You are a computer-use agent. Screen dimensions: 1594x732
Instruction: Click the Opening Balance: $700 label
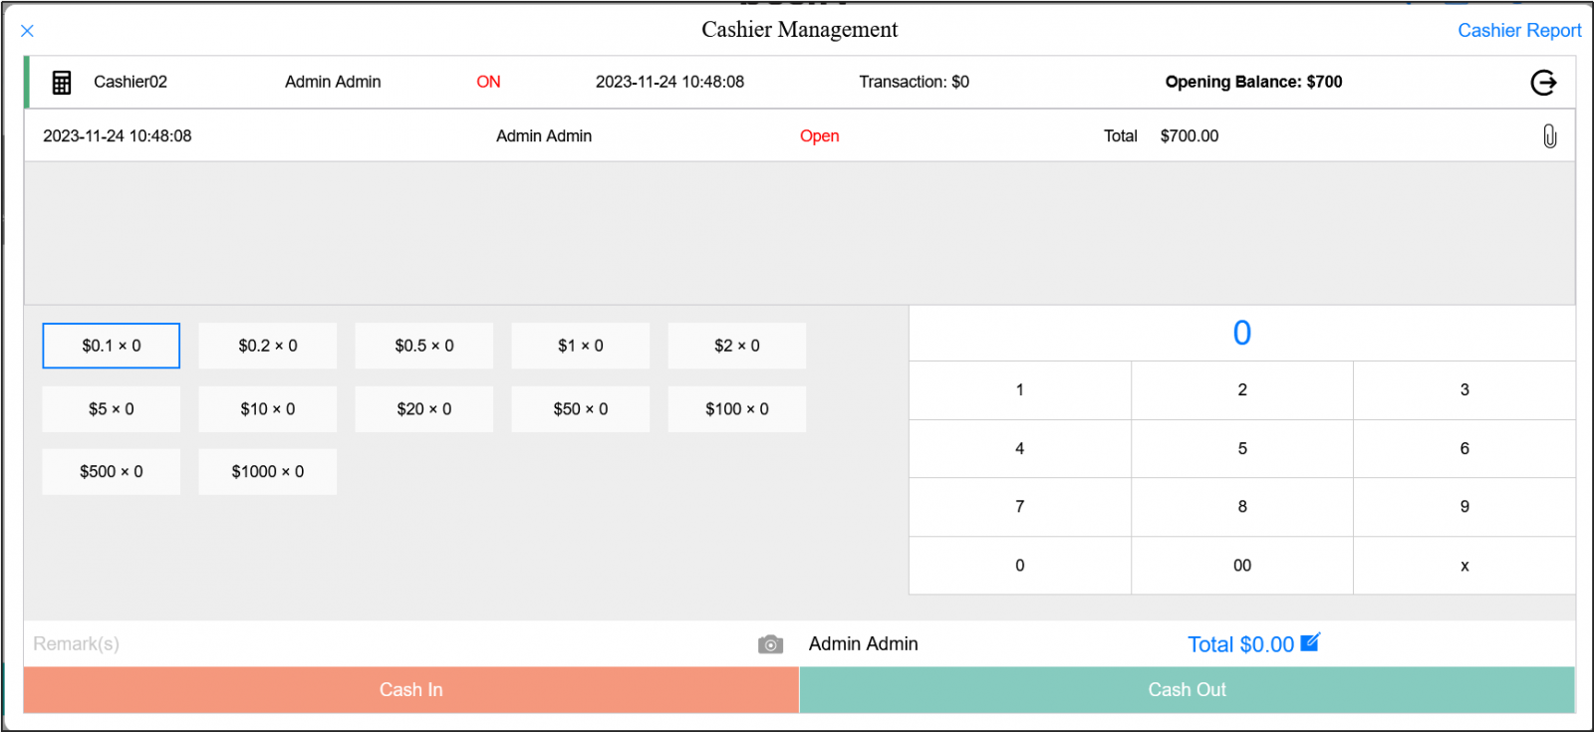(x=1254, y=82)
